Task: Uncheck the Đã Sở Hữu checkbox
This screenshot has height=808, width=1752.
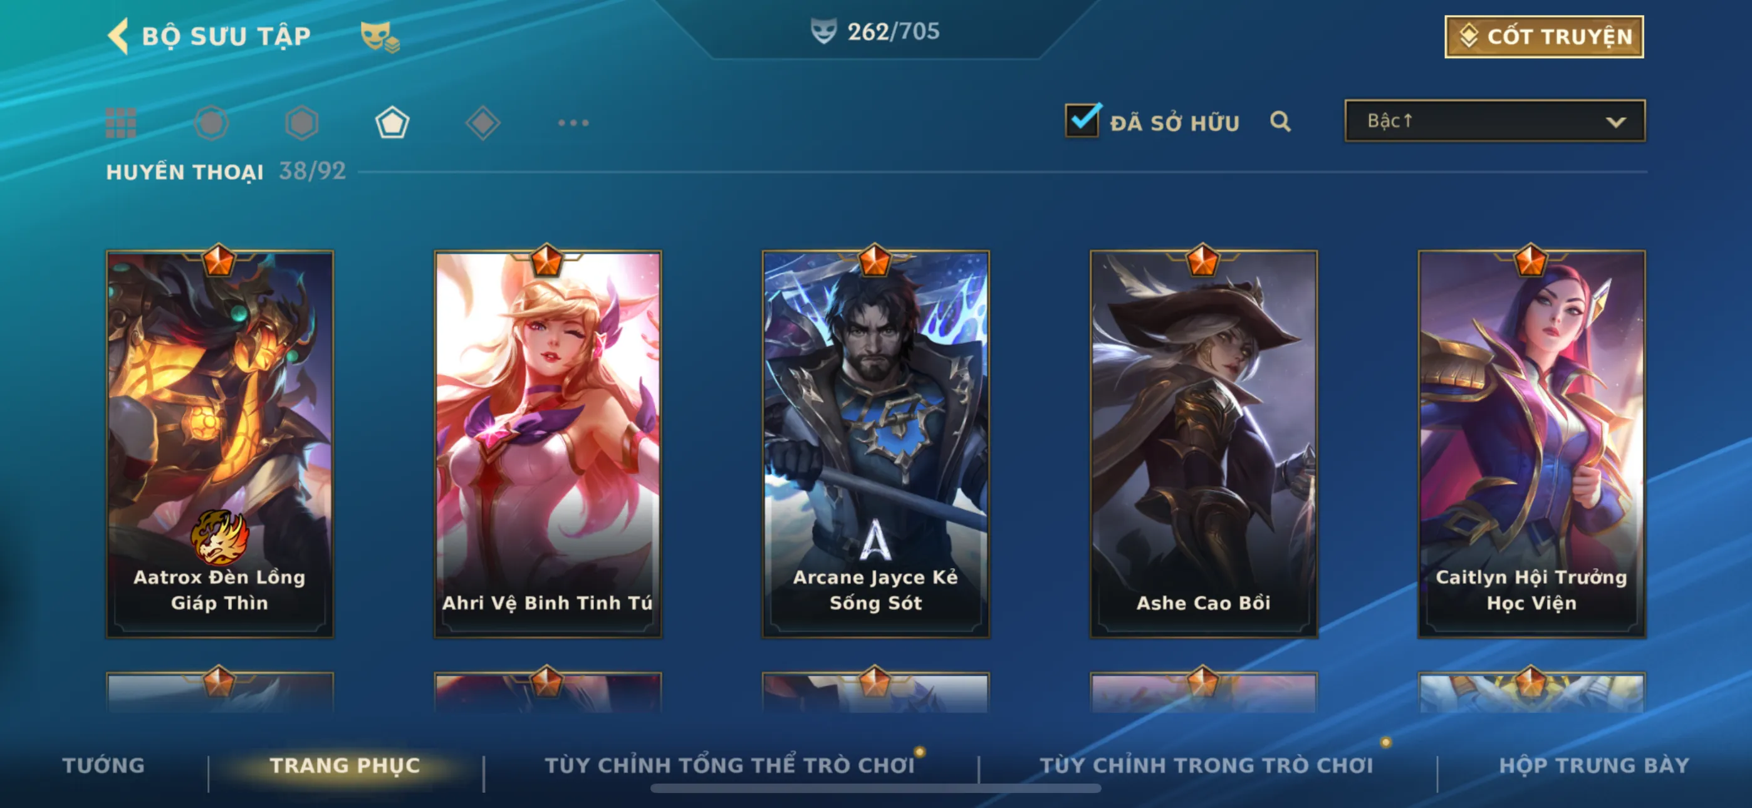Action: (1082, 121)
